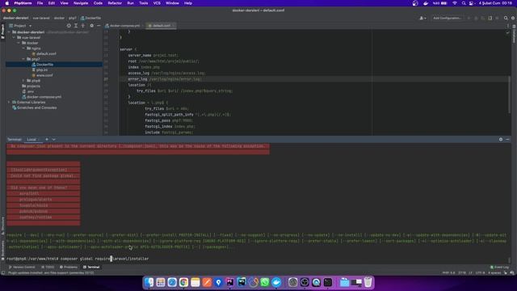Collapse the nginx folder
The width and height of the screenshot is (517, 291).
pos(23,48)
